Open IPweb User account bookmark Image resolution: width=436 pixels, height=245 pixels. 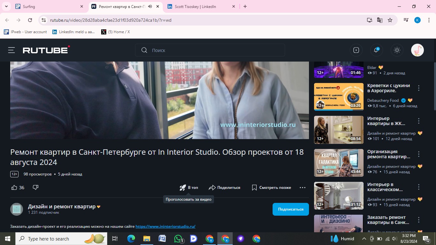[x=25, y=32]
